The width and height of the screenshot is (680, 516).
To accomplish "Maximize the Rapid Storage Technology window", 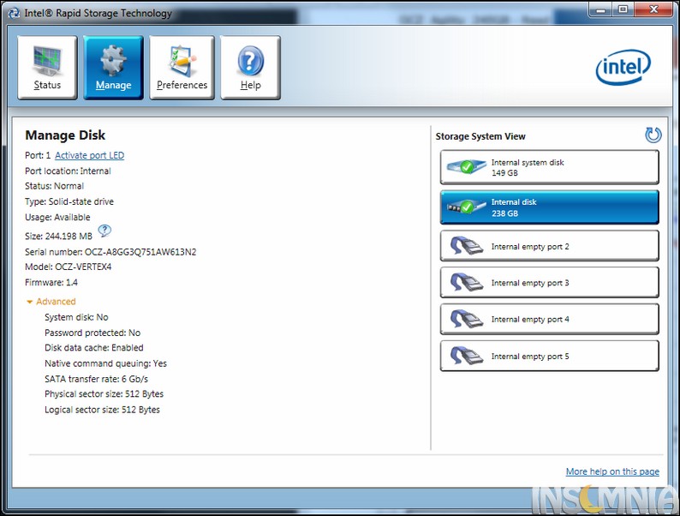I will point(623,9).
